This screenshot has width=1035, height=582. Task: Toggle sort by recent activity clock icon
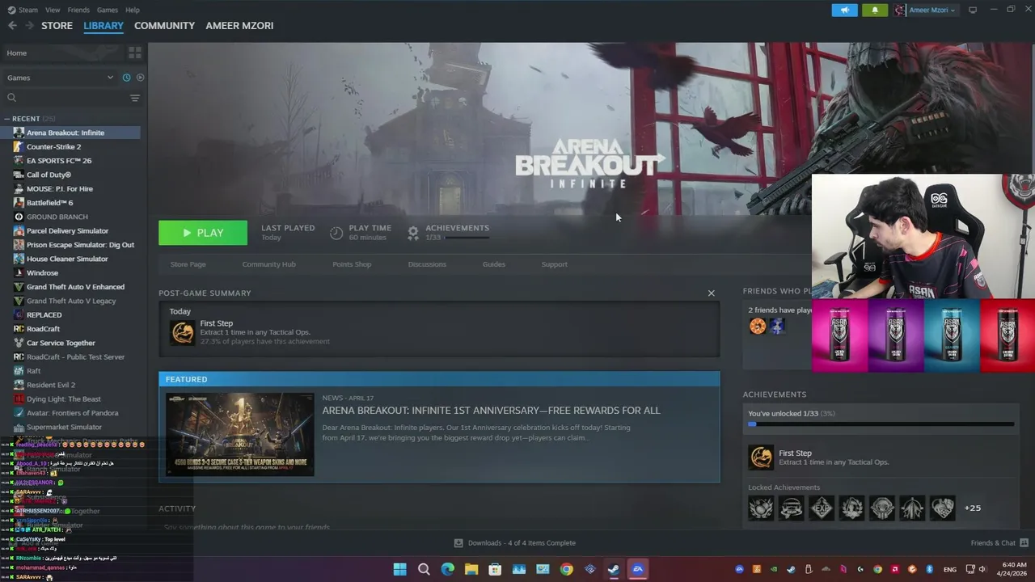click(126, 78)
